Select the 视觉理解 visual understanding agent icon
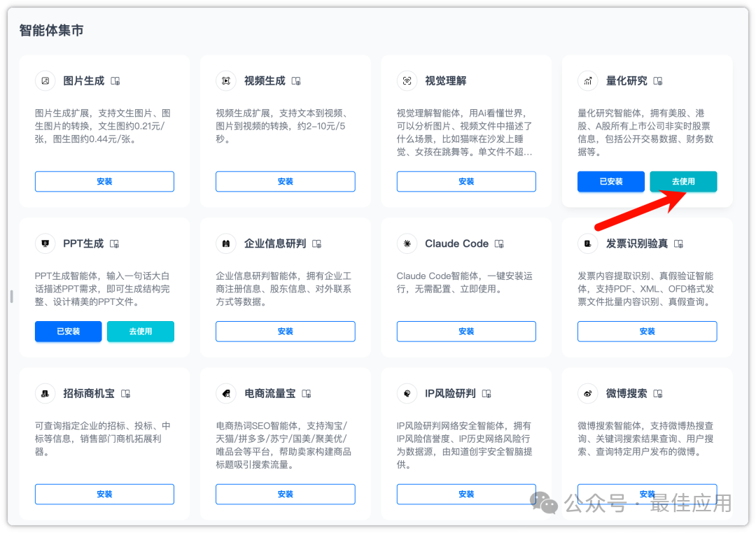The height and width of the screenshot is (533, 756). 407,80
